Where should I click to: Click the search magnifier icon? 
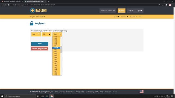tap(114, 11)
